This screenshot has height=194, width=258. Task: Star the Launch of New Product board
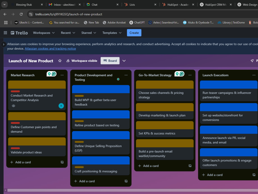point(60,61)
